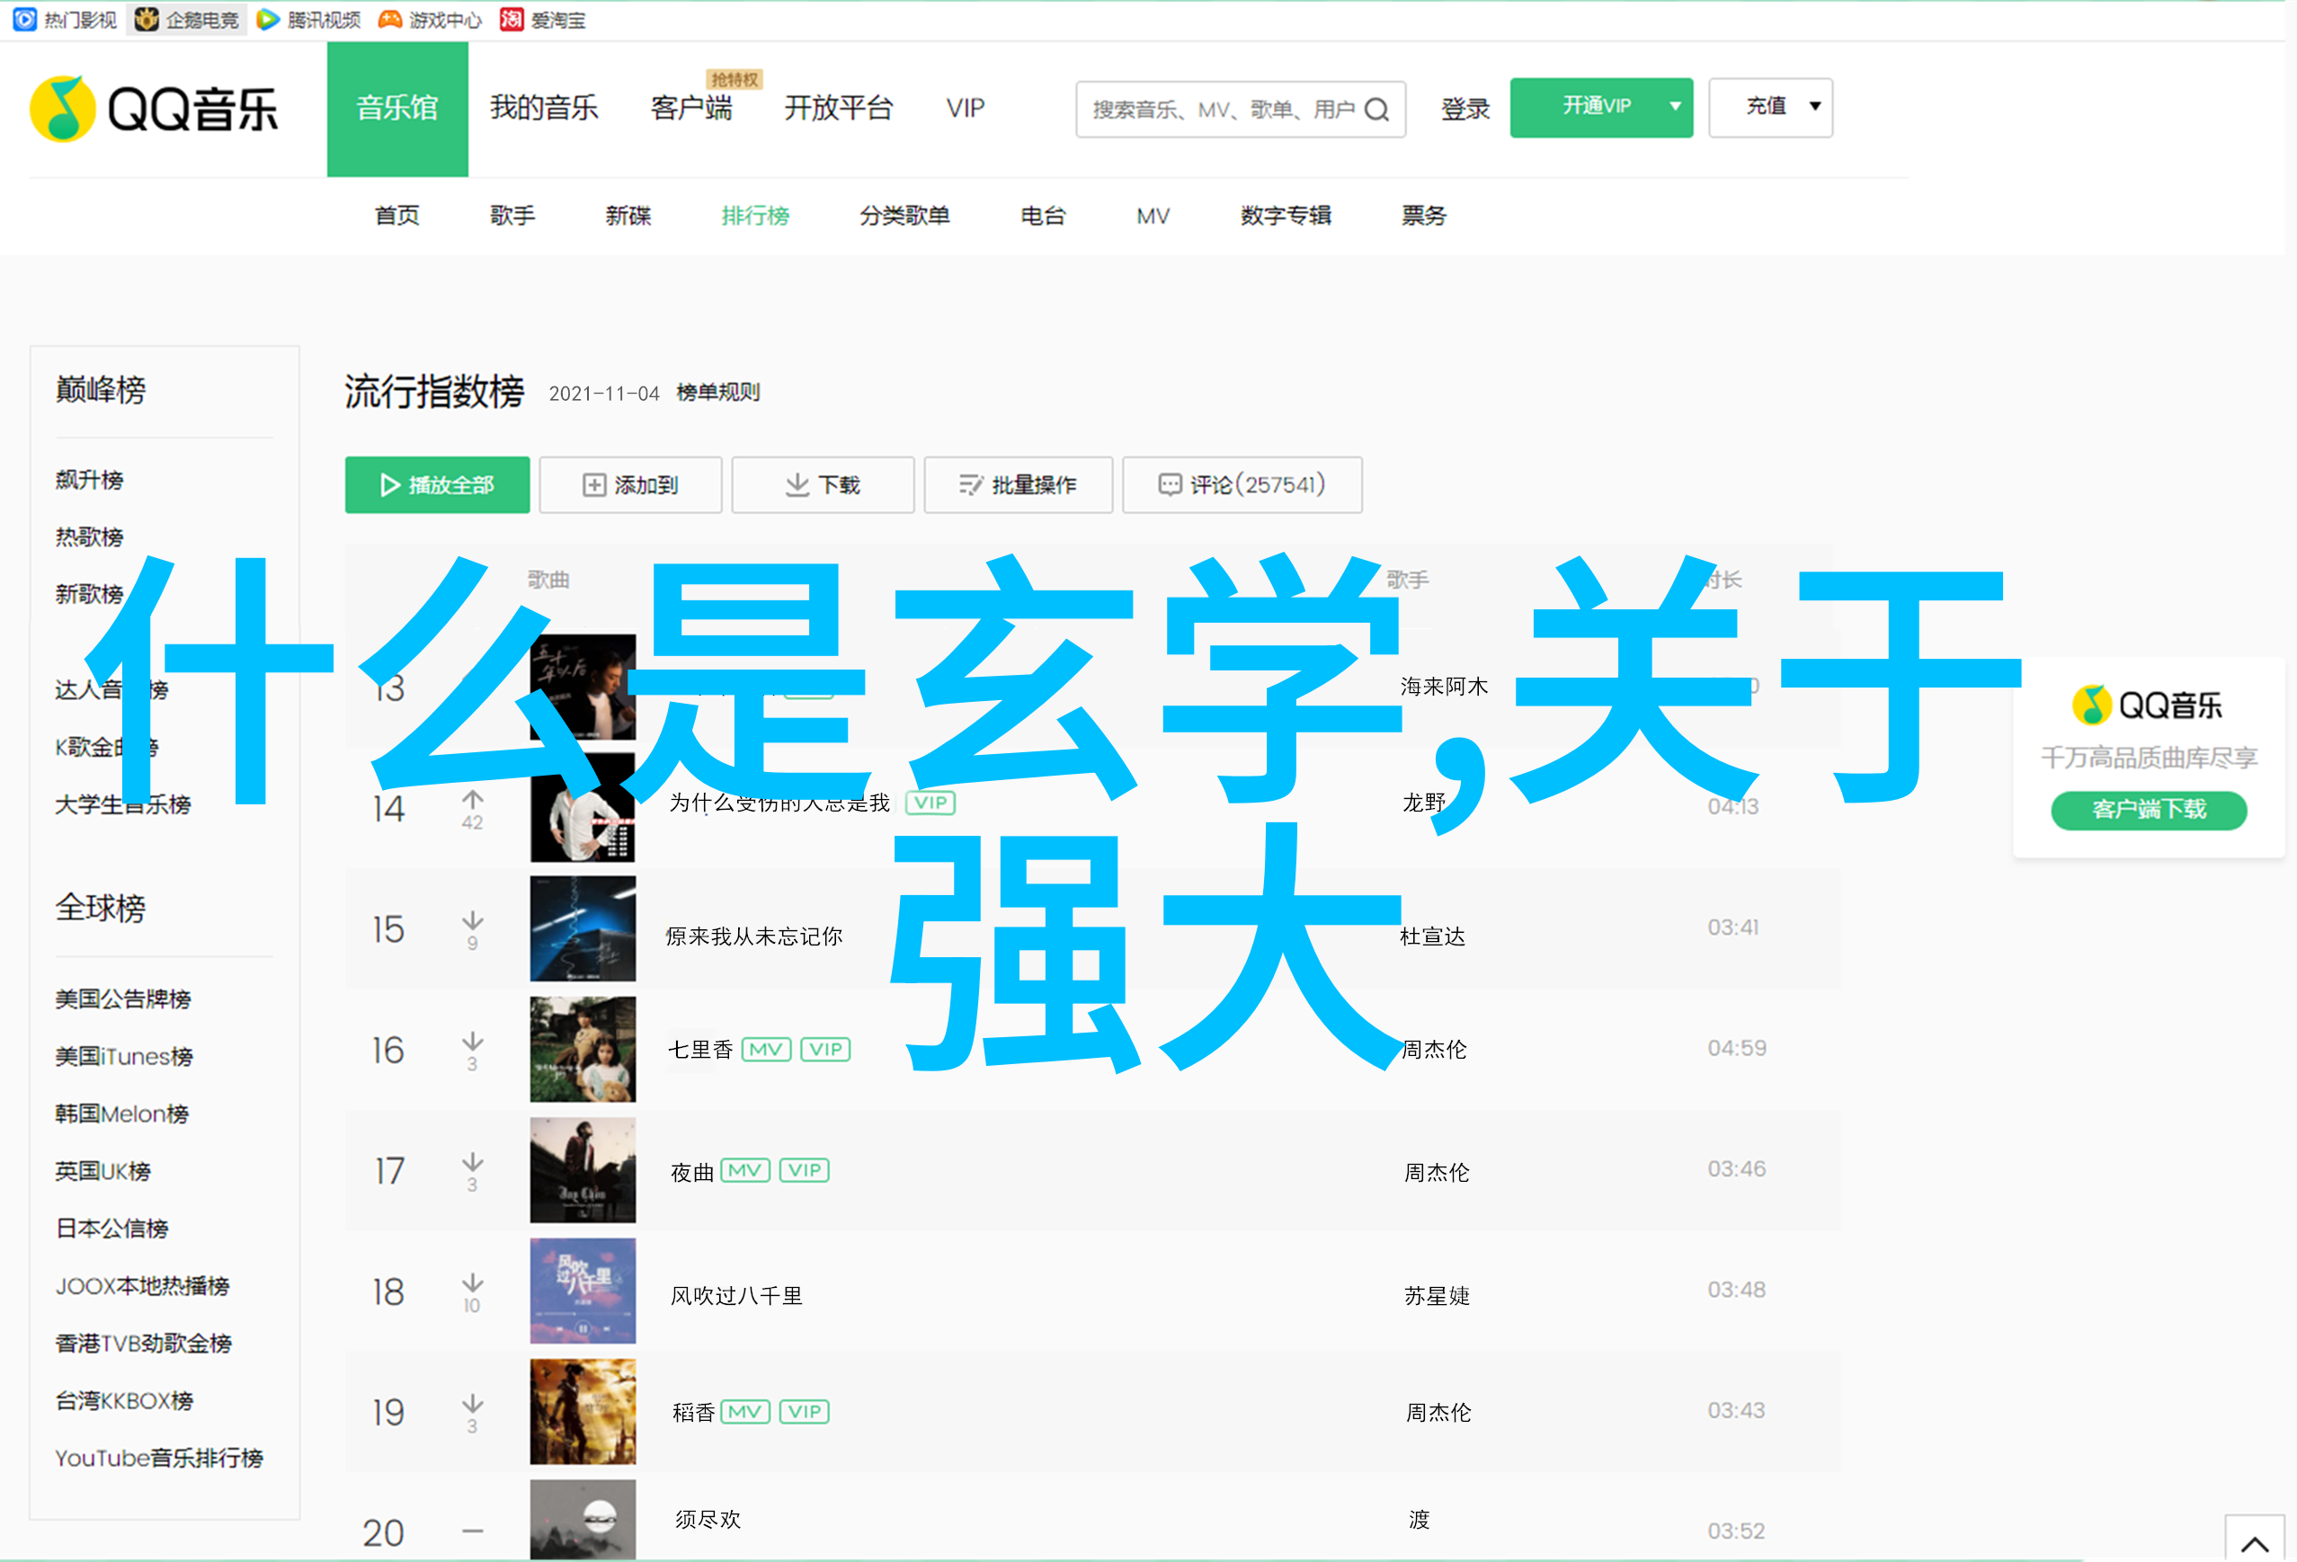Go to 首页 sub-navigation
The image size is (2297, 1562).
coord(396,216)
